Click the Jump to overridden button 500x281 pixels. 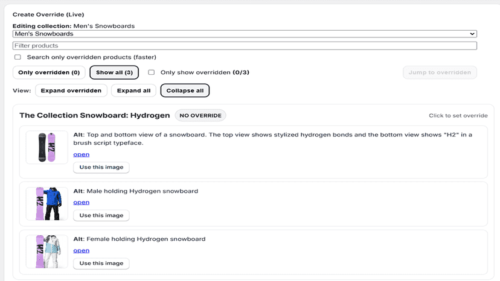point(440,72)
